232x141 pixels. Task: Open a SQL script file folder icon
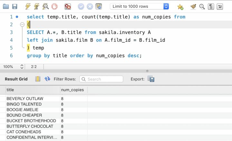(6, 6)
